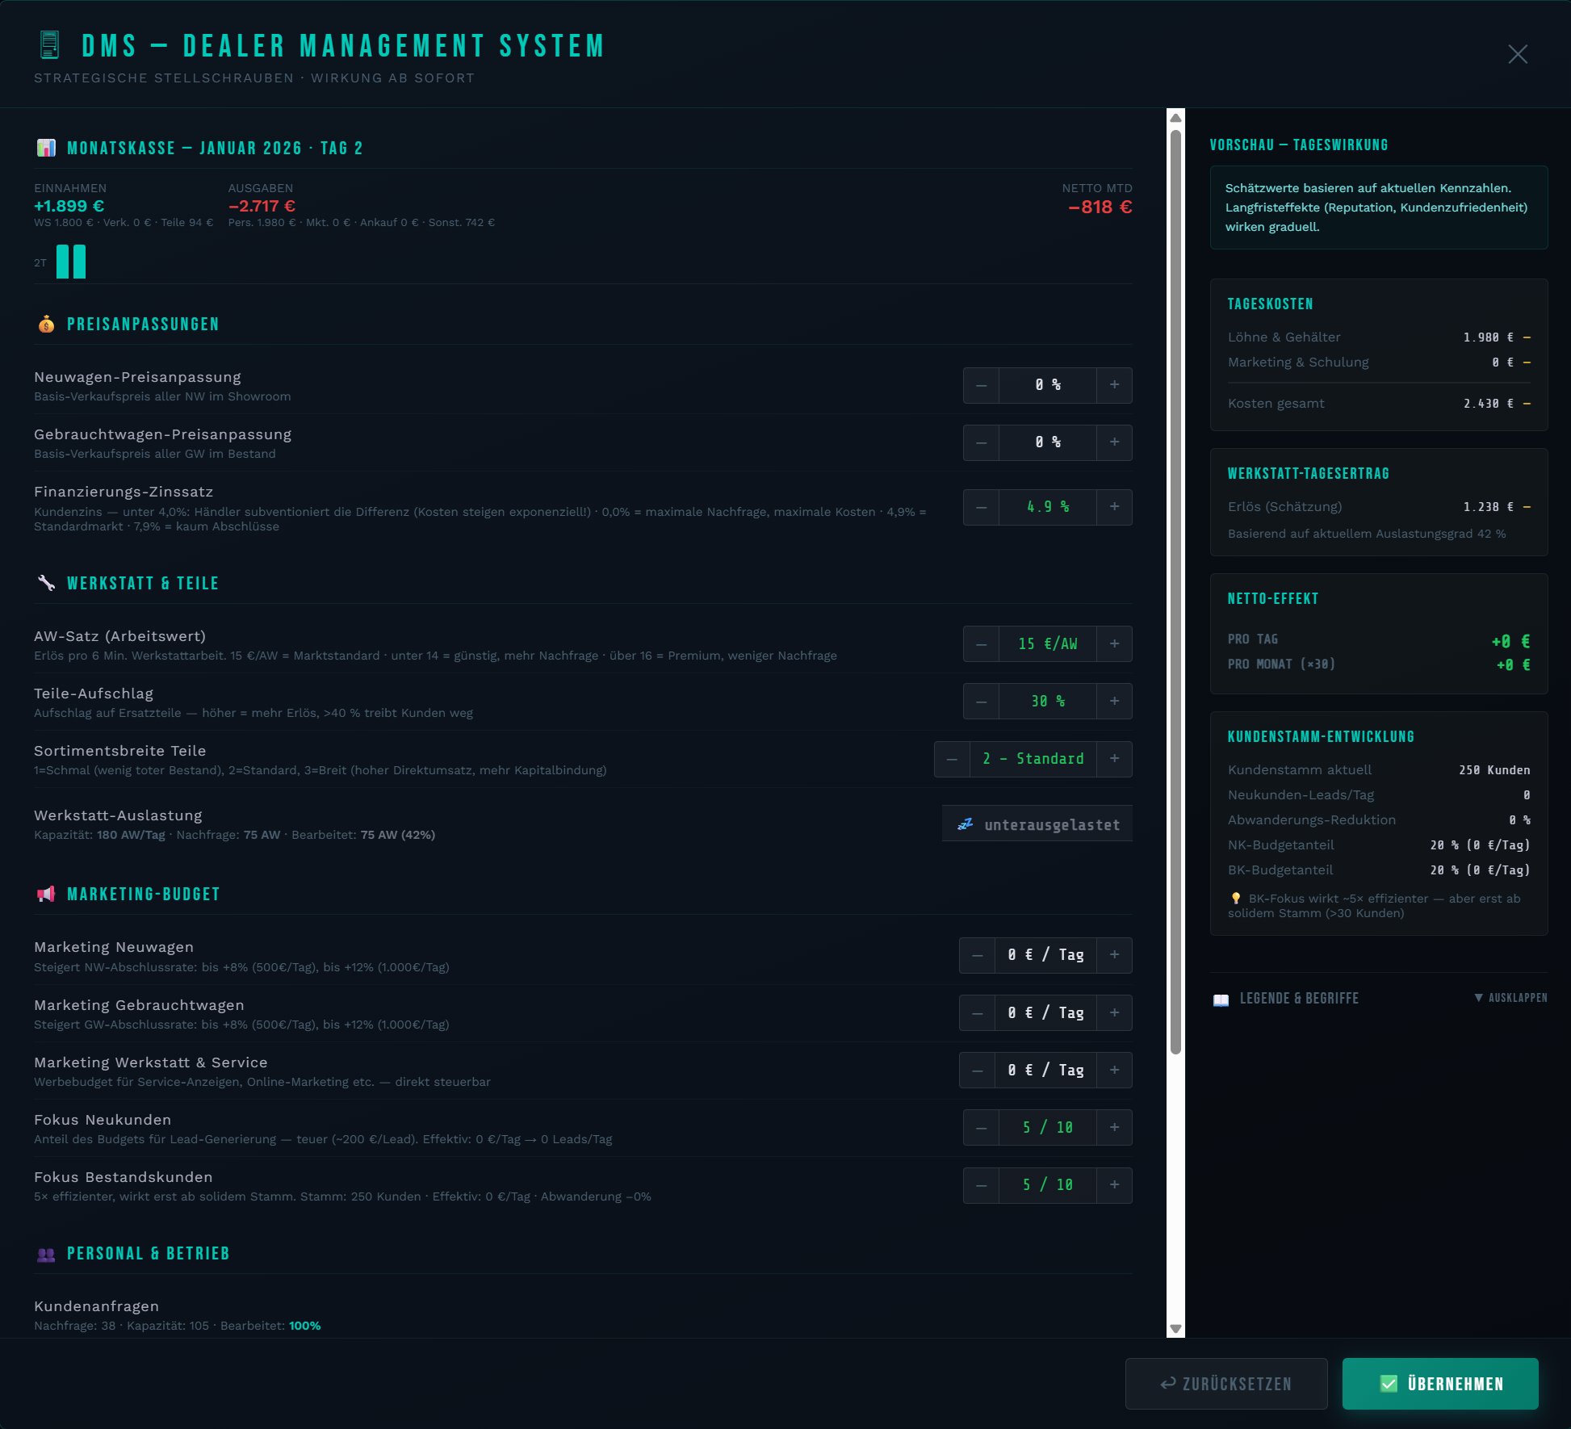Click the 15 €/AW value field

point(1048,644)
